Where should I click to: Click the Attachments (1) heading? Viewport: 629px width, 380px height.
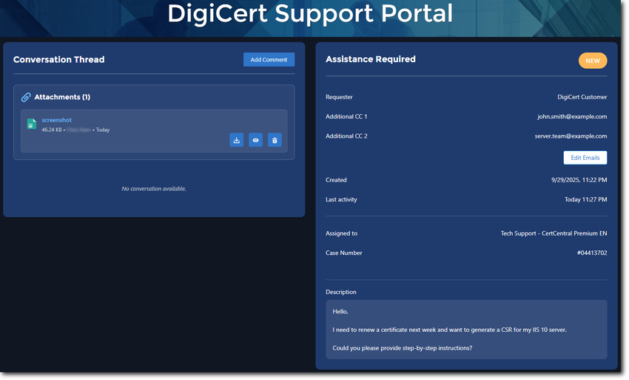pos(62,97)
